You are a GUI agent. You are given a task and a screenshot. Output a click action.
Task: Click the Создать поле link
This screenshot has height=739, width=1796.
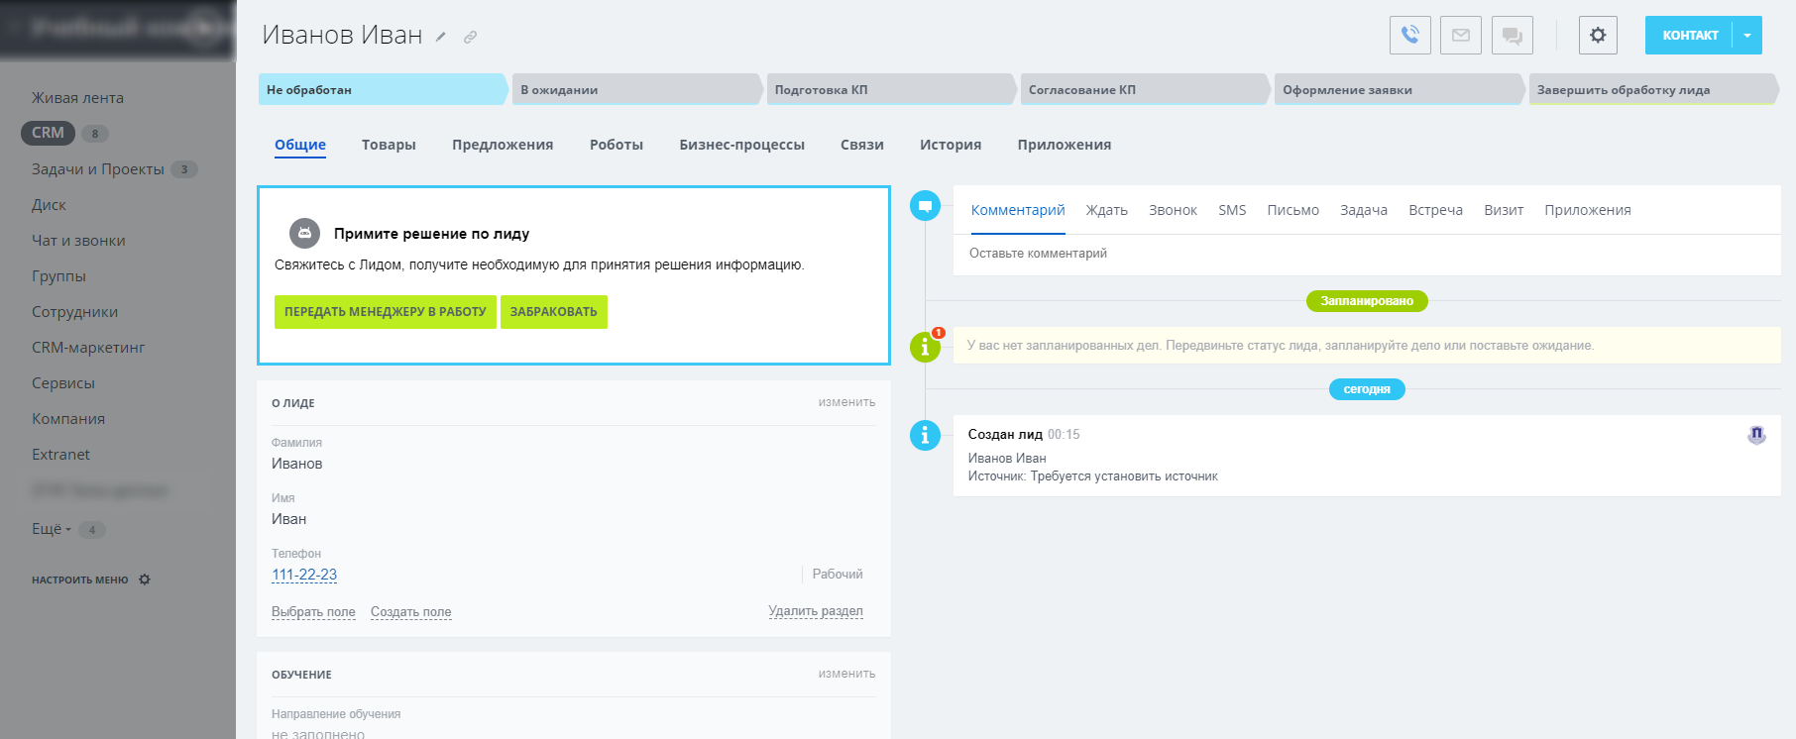click(x=410, y=612)
